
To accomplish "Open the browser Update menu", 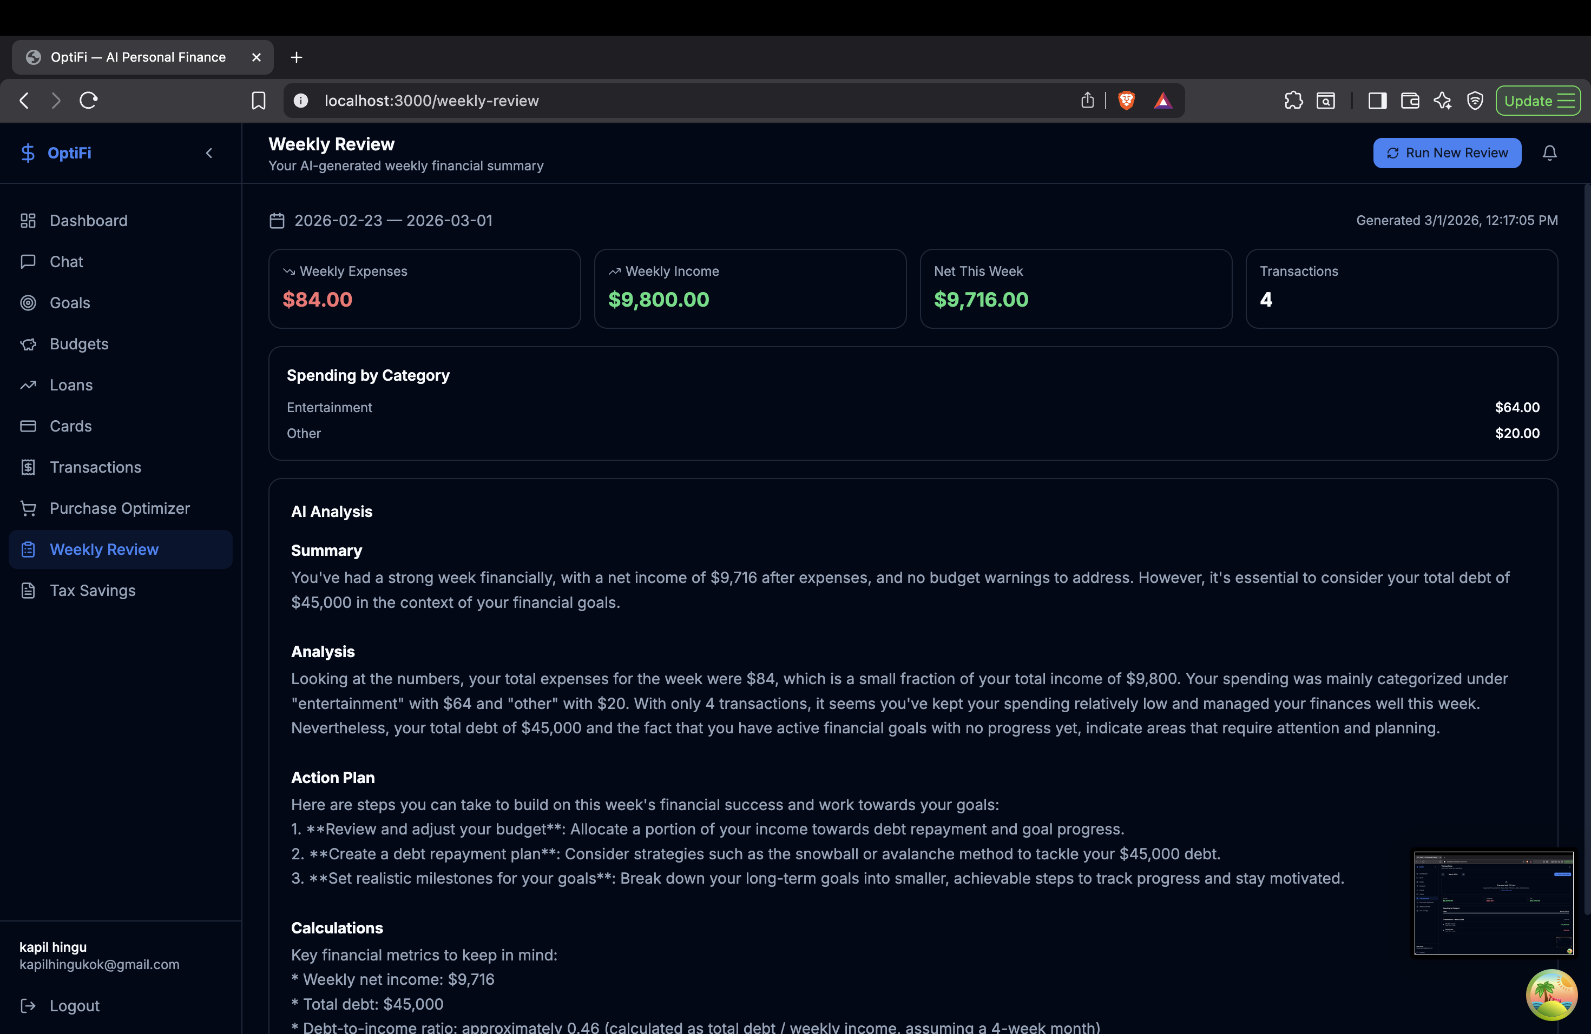I will (1537, 101).
